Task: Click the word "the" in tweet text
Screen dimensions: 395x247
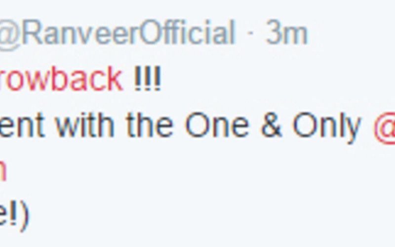Action: pos(150,124)
